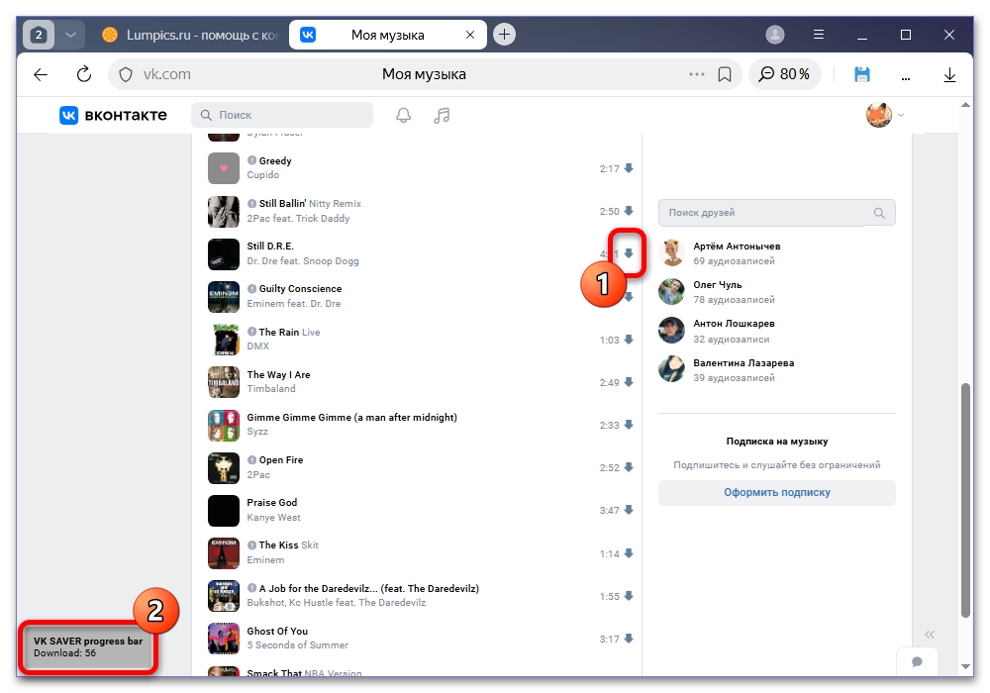Image resolution: width=990 pixels, height=693 pixels.
Task: Select track title Ghost Of You
Action: pyautogui.click(x=277, y=632)
